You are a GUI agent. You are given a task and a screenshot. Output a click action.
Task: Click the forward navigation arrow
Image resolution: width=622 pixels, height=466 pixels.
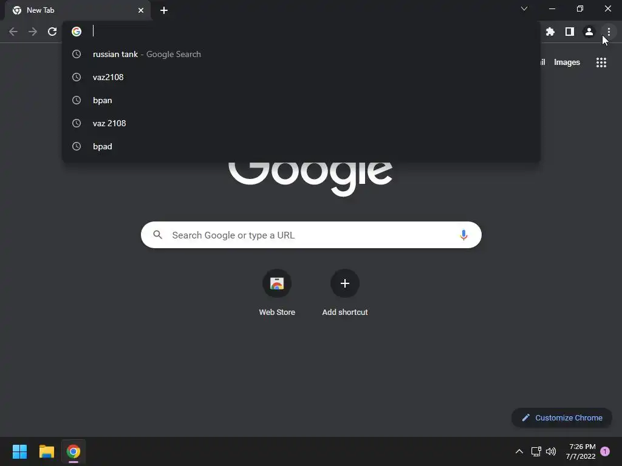click(x=33, y=32)
